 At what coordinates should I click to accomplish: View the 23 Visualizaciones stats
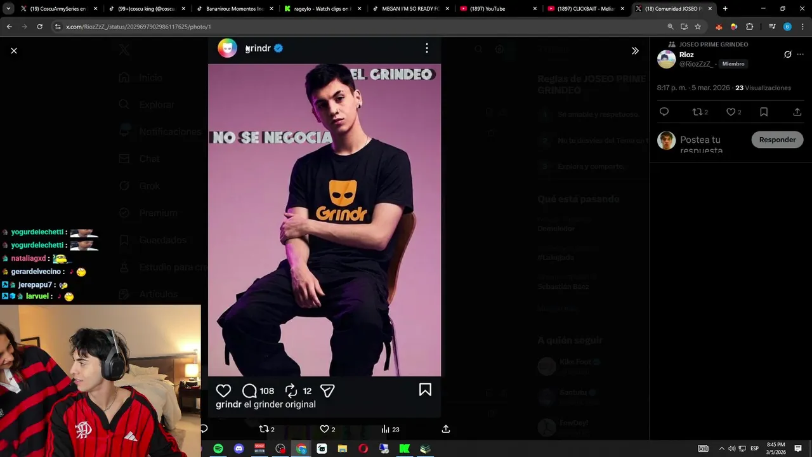[763, 88]
